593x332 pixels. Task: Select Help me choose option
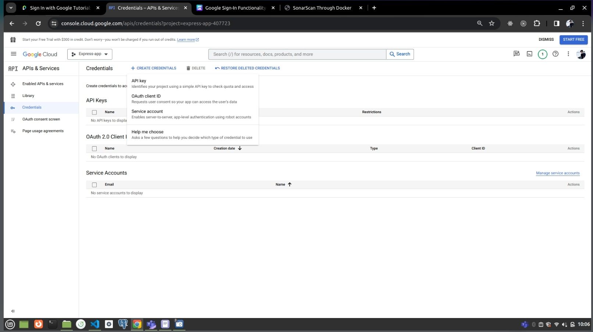click(x=193, y=134)
